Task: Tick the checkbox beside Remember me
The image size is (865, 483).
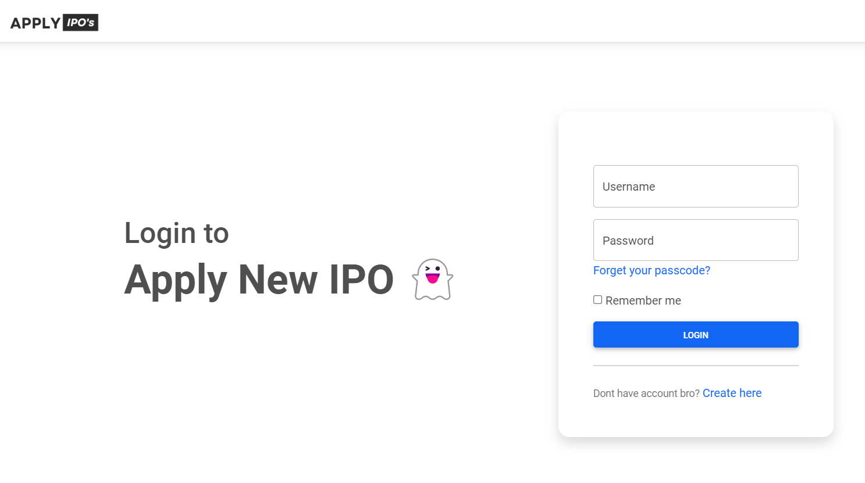Action: coord(597,299)
